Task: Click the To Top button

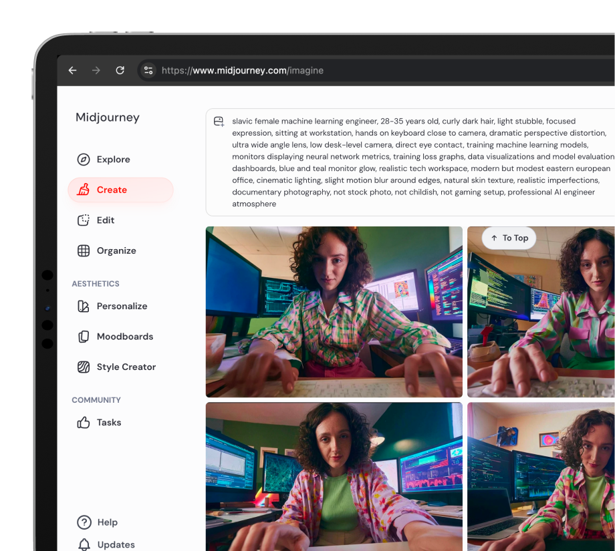Action: click(x=509, y=238)
